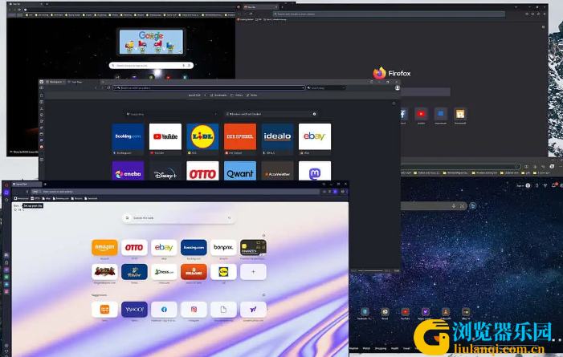Image resolution: width=563 pixels, height=357 pixels.
Task: Open the eneba tile in Vivaldi speed dial
Action: click(128, 171)
